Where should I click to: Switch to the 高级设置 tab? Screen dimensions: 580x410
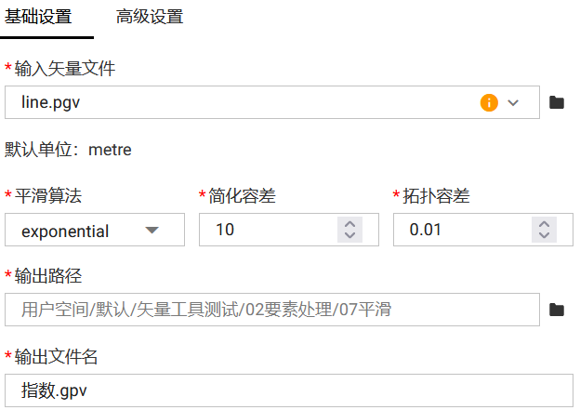click(150, 17)
